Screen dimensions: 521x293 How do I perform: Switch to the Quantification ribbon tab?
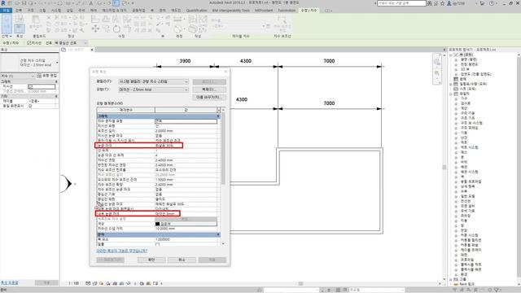point(196,11)
